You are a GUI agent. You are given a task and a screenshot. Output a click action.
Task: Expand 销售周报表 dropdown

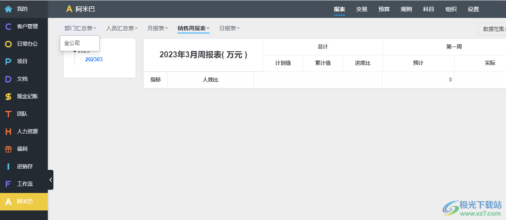194,28
